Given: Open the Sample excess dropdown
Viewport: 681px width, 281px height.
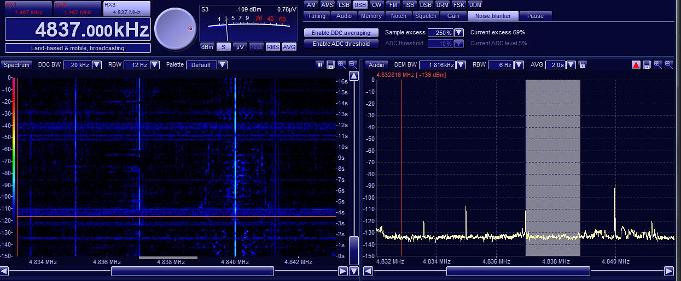Looking at the screenshot, I should coord(459,33).
